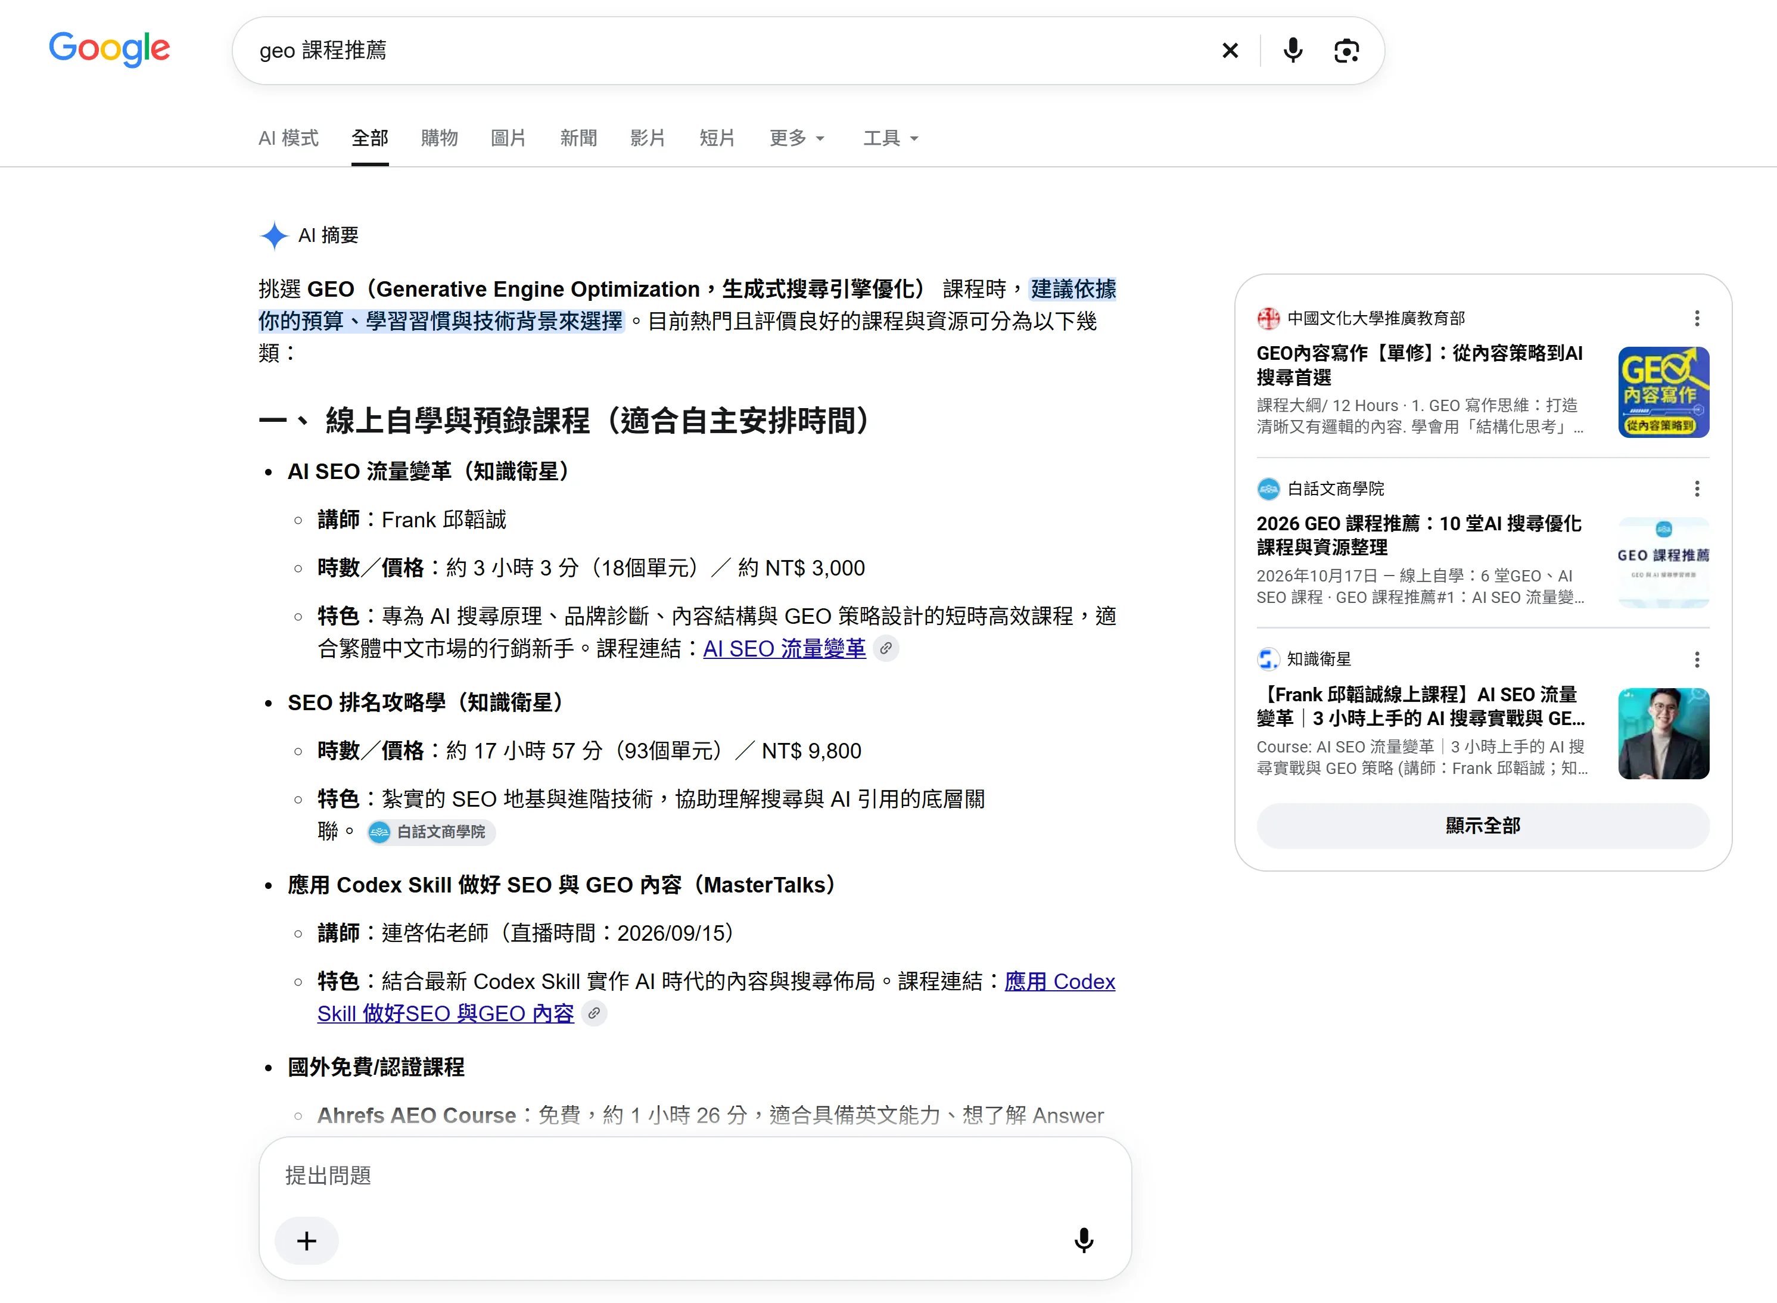Open Google Lens image search icon
This screenshot has width=1777, height=1303.
point(1346,51)
